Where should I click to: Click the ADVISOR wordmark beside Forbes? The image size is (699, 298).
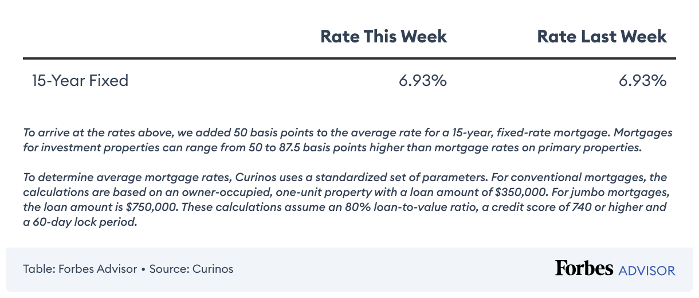[x=647, y=270]
